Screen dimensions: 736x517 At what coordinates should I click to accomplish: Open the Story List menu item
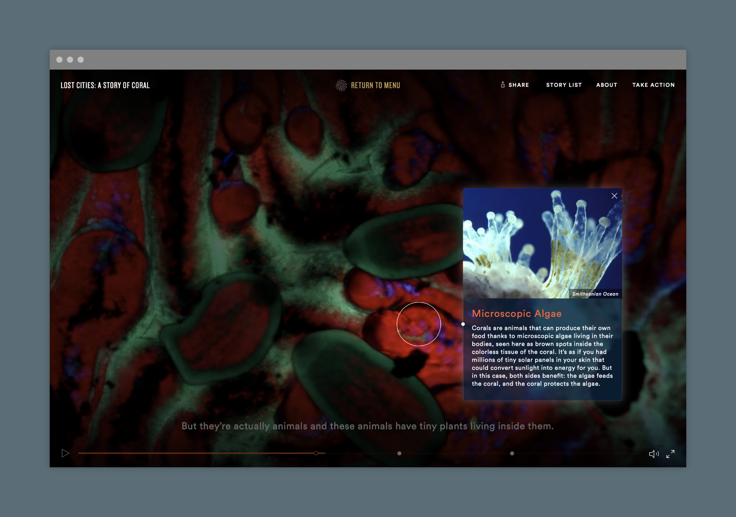click(x=564, y=85)
